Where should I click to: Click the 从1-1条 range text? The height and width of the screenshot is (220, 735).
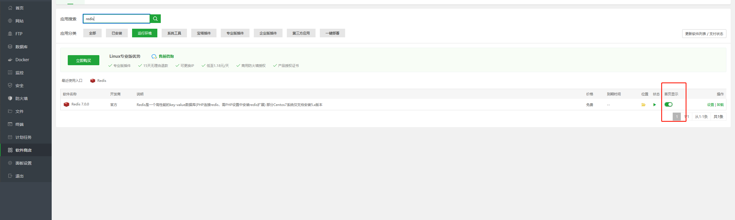coord(701,117)
